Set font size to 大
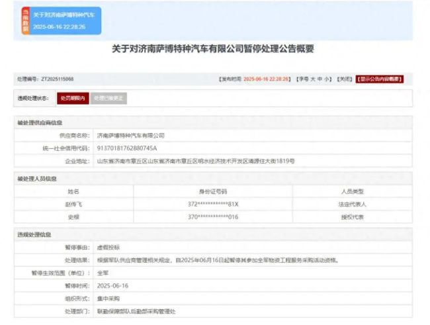This screenshot has height=325, width=430. coord(313,79)
